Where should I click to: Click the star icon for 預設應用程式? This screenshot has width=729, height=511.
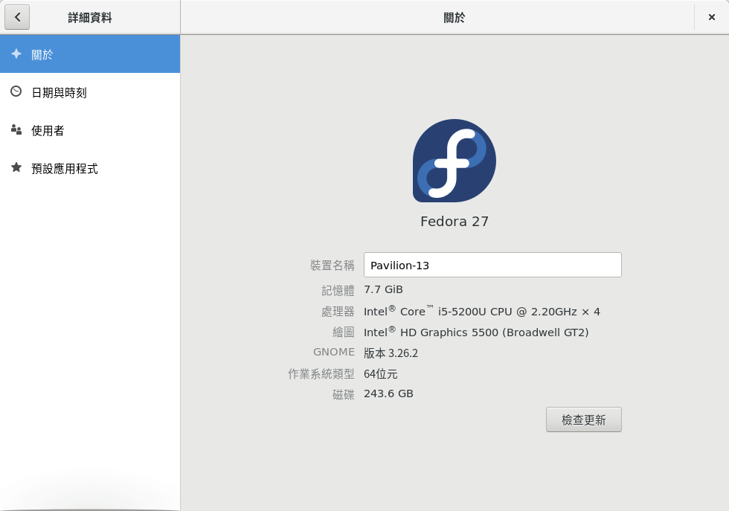[16, 167]
